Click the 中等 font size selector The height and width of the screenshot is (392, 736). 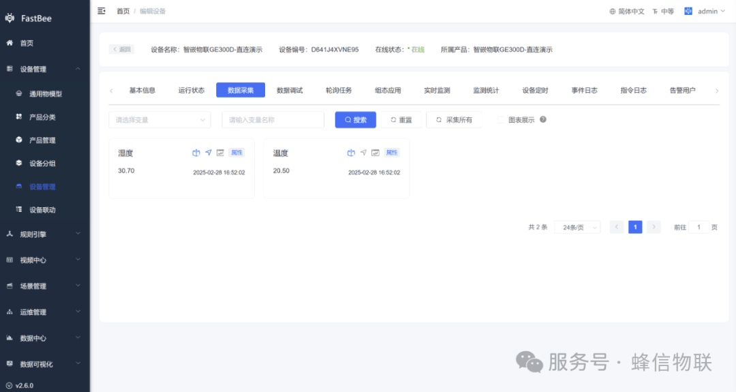(663, 12)
